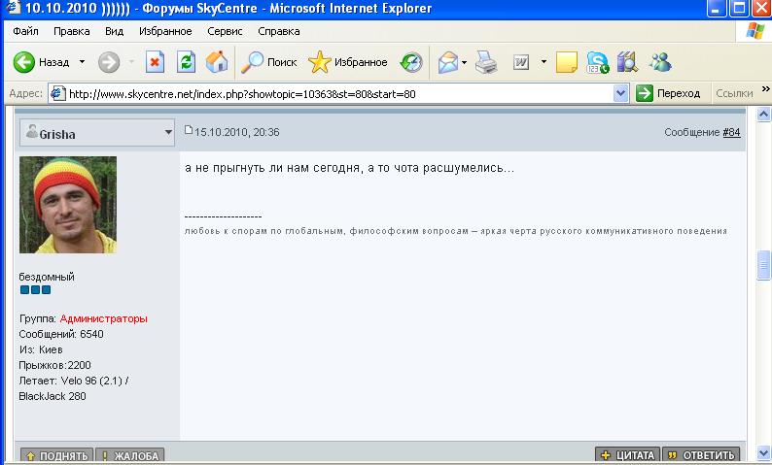Click the scrollbar down arrow

[763, 452]
